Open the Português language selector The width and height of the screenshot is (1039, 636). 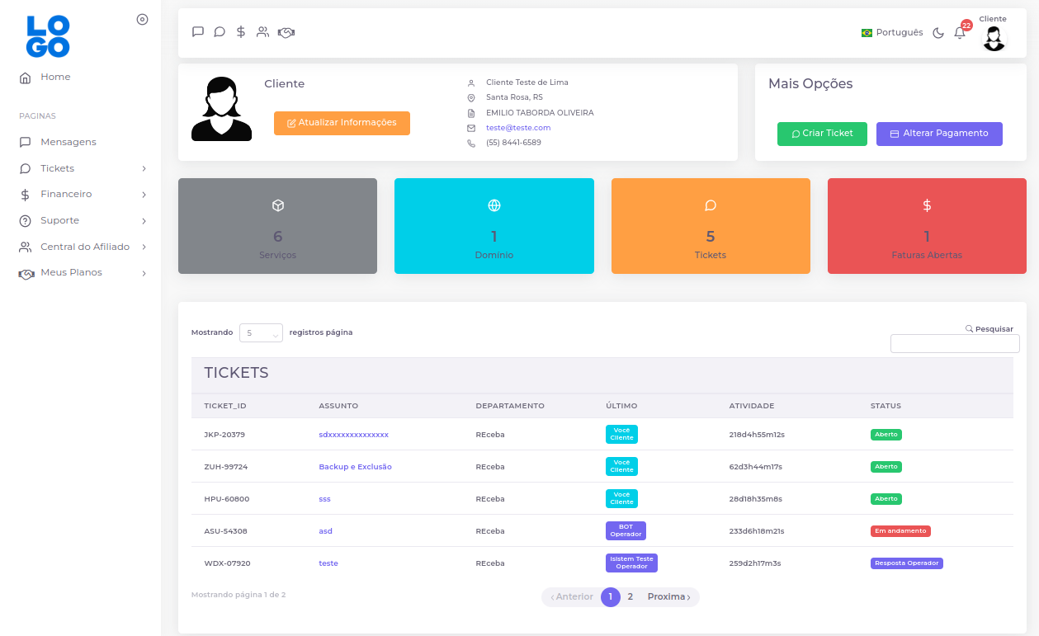[x=892, y=33]
